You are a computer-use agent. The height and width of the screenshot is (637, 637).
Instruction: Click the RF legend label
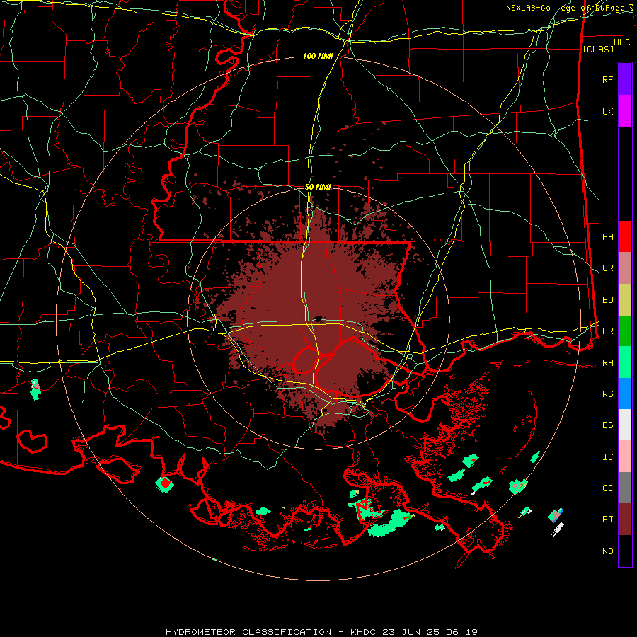607,79
